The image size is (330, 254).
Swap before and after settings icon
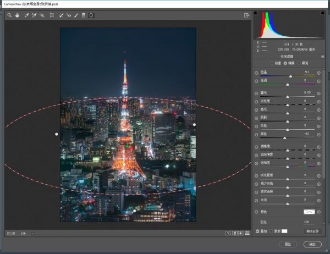click(235, 233)
